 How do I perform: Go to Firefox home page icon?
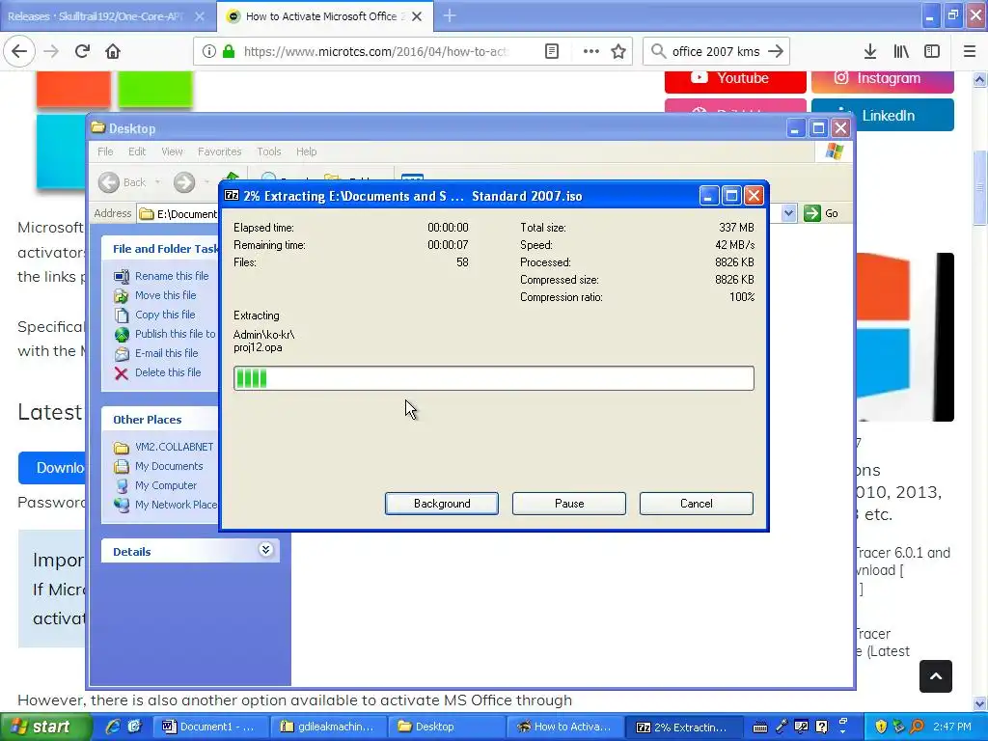(113, 51)
